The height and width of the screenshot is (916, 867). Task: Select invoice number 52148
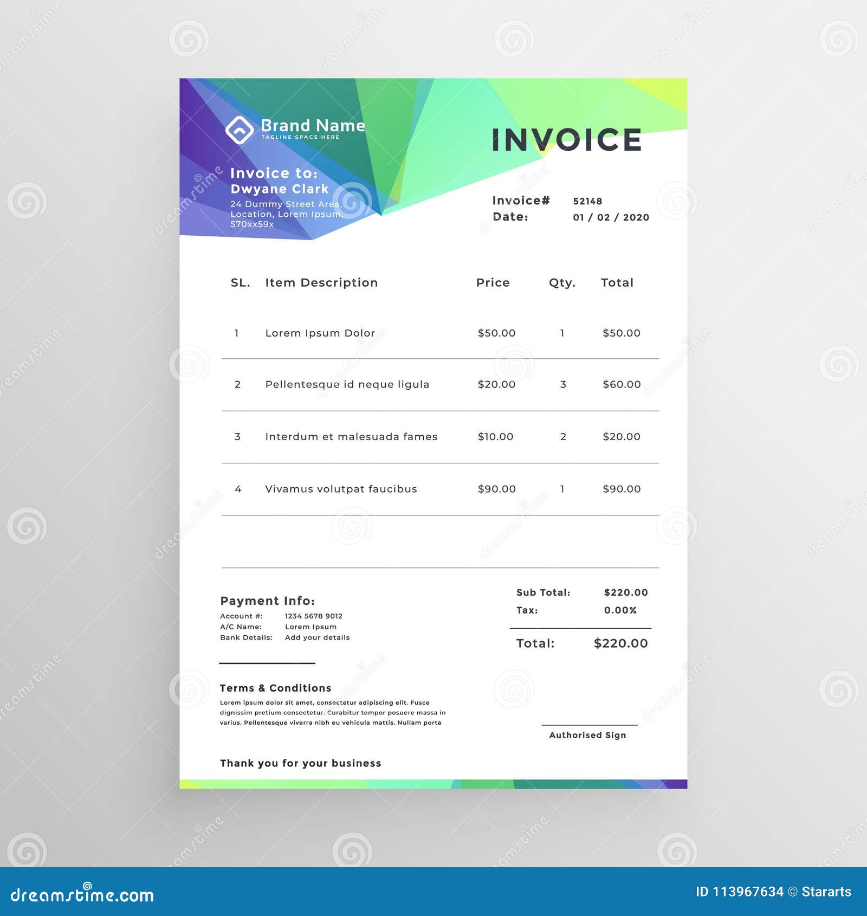[x=587, y=201]
